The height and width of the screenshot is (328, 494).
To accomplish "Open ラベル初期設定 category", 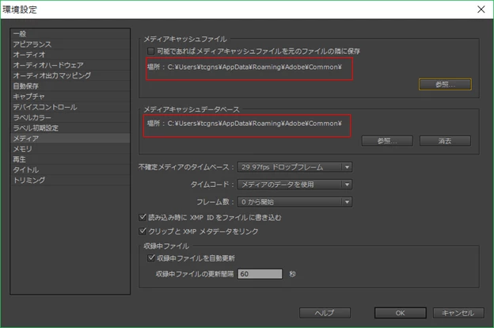I will [70, 128].
